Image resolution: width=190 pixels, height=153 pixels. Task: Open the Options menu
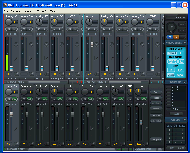click(29, 11)
